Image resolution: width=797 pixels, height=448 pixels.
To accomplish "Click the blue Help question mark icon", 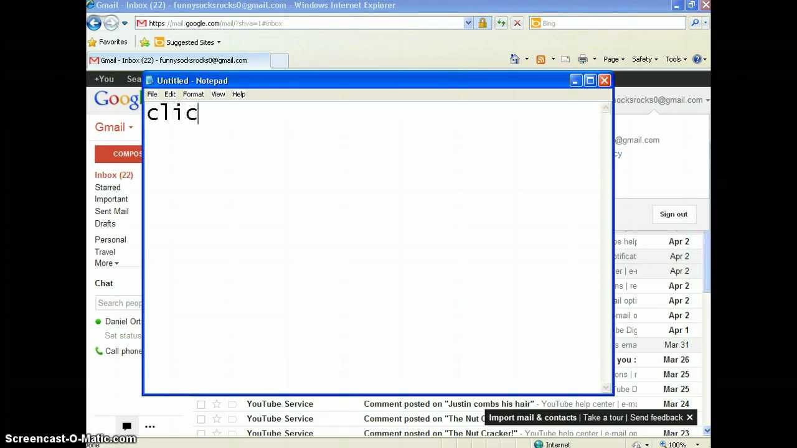I will [x=697, y=59].
